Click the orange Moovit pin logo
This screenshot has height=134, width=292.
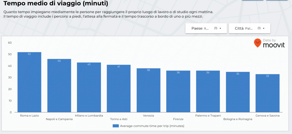[x=257, y=43]
